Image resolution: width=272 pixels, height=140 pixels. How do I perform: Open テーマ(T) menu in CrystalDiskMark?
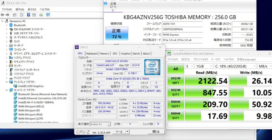[x=216, y=59]
